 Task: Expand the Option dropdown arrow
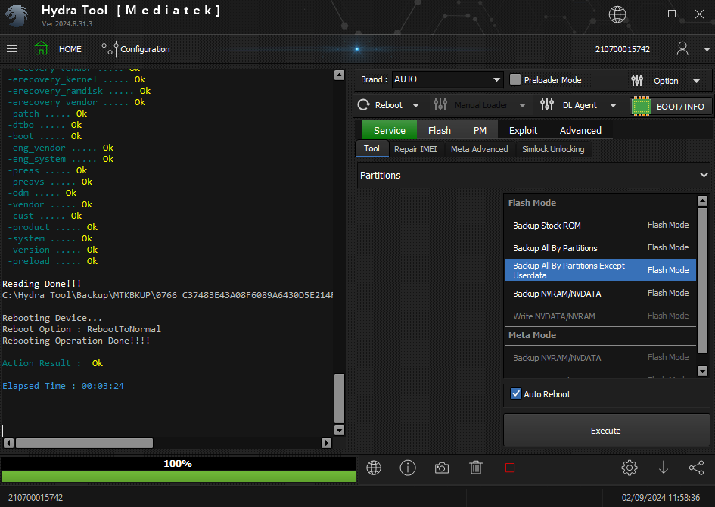click(696, 81)
